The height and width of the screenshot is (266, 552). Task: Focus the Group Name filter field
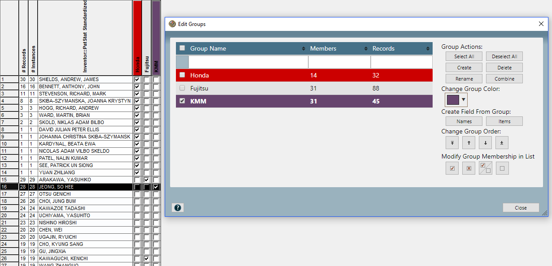248,62
